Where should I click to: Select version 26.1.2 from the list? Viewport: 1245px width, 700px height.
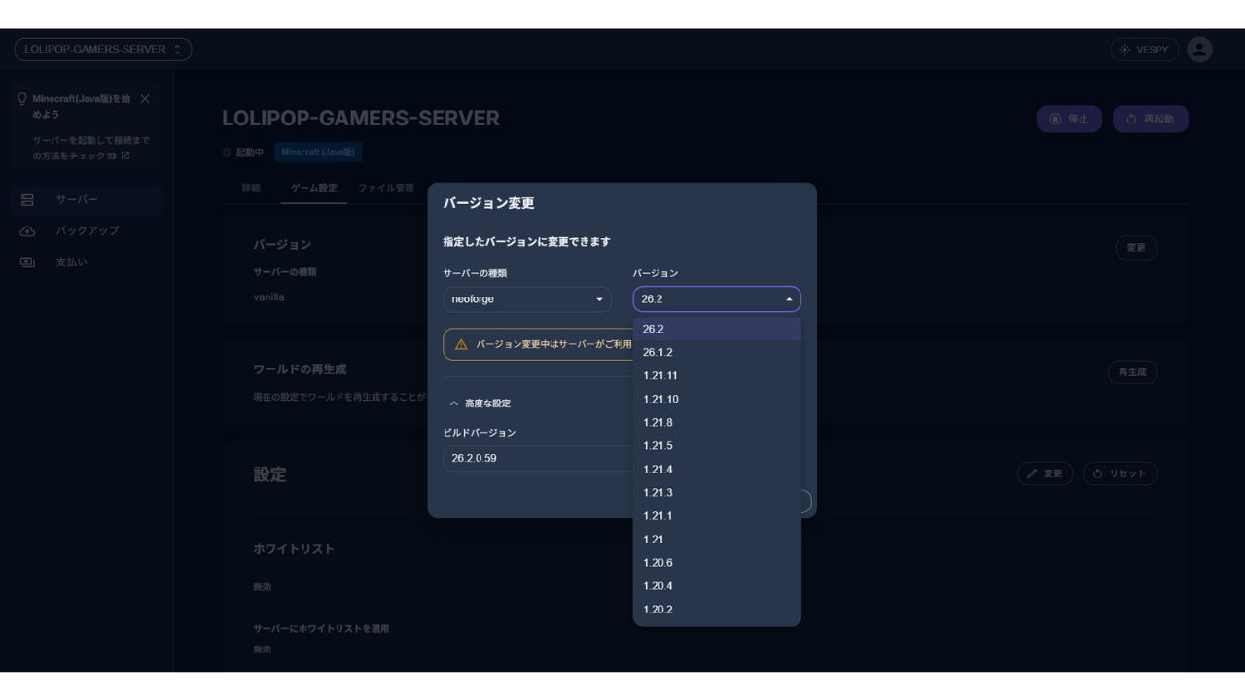[x=717, y=352]
